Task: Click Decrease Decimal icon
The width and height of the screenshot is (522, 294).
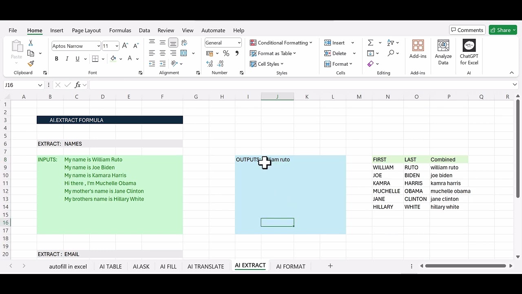Action: pos(220,64)
